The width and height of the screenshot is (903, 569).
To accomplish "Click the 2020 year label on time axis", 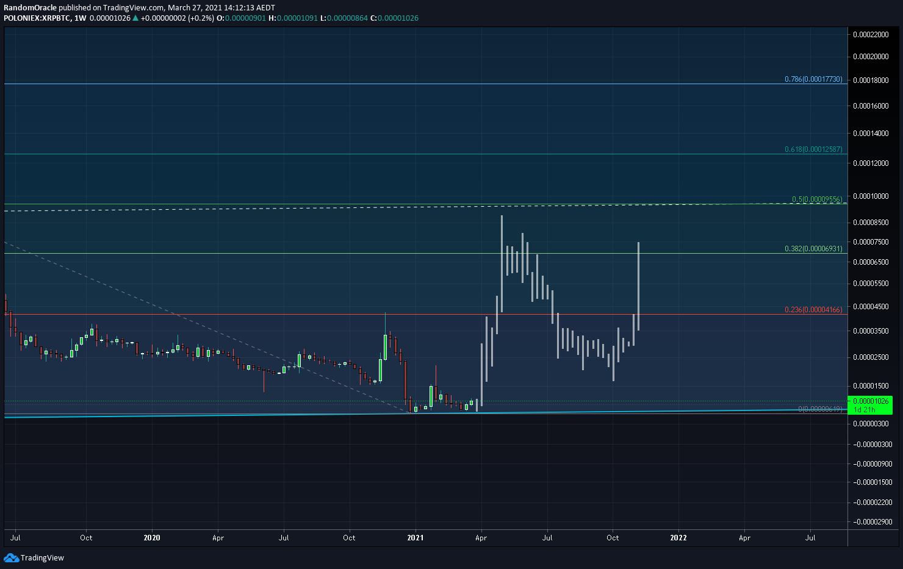I will tap(152, 537).
